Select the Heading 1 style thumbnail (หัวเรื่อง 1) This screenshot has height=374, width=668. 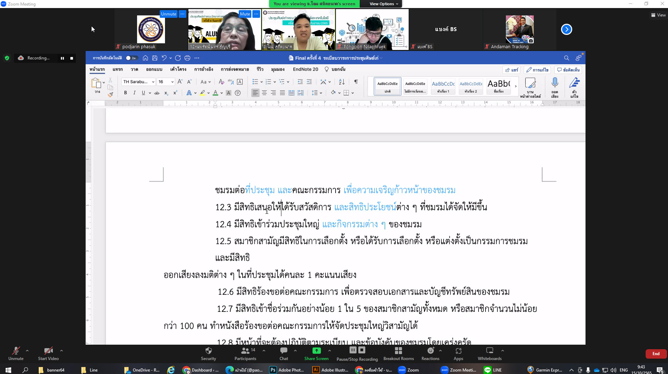(443, 86)
